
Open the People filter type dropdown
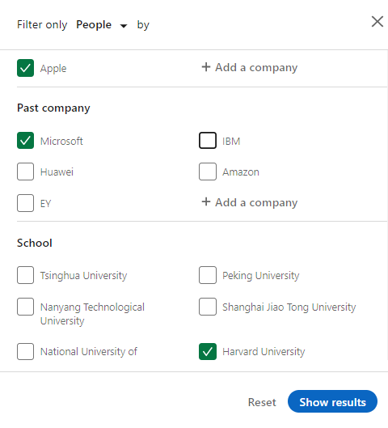(101, 25)
